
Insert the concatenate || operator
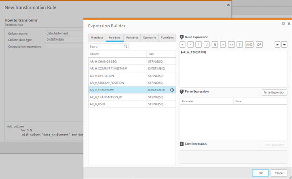pyautogui.click(x=240, y=45)
